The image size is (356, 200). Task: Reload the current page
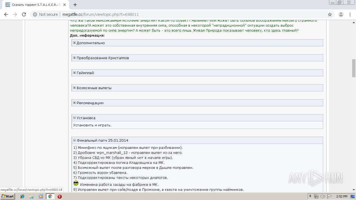24,14
